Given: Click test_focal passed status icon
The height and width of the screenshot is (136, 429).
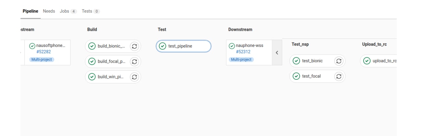Looking at the screenshot, I should pos(296,76).
